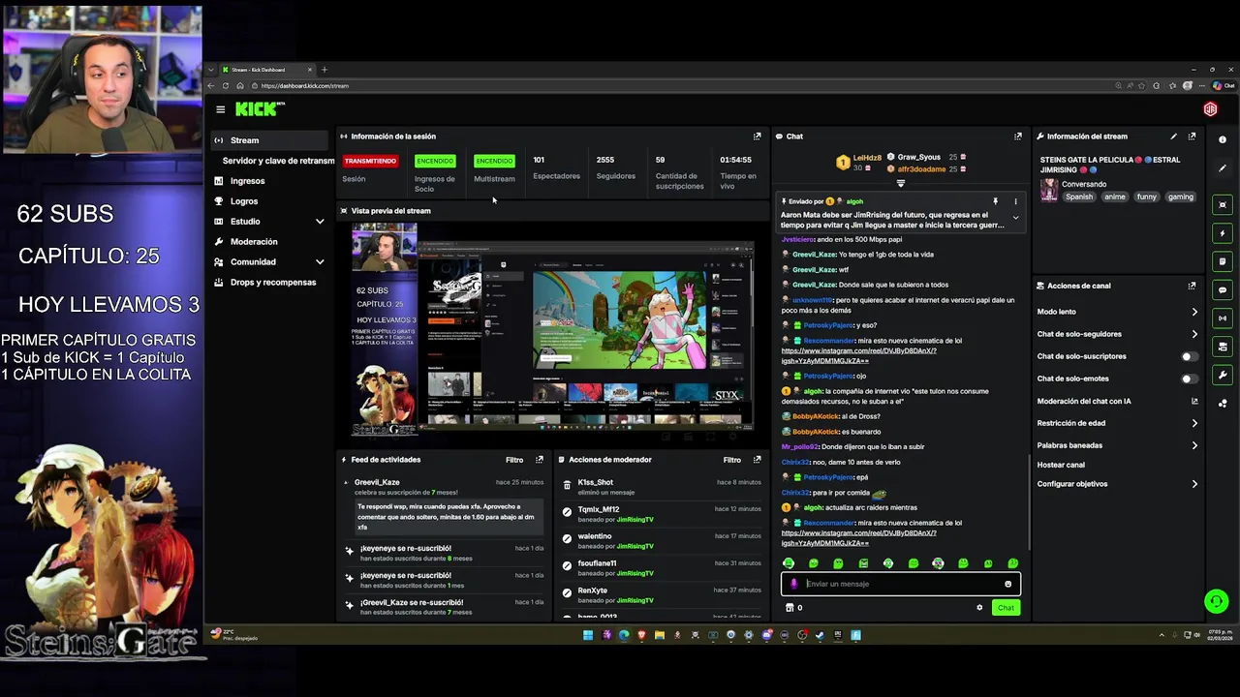Open Servidor y clave de retransmisión
Screen dimensions: 1240x697
coord(279,161)
